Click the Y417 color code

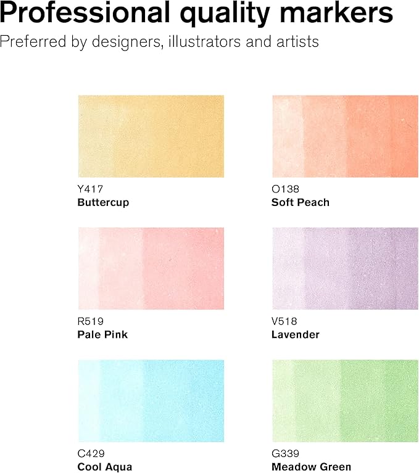click(x=89, y=189)
